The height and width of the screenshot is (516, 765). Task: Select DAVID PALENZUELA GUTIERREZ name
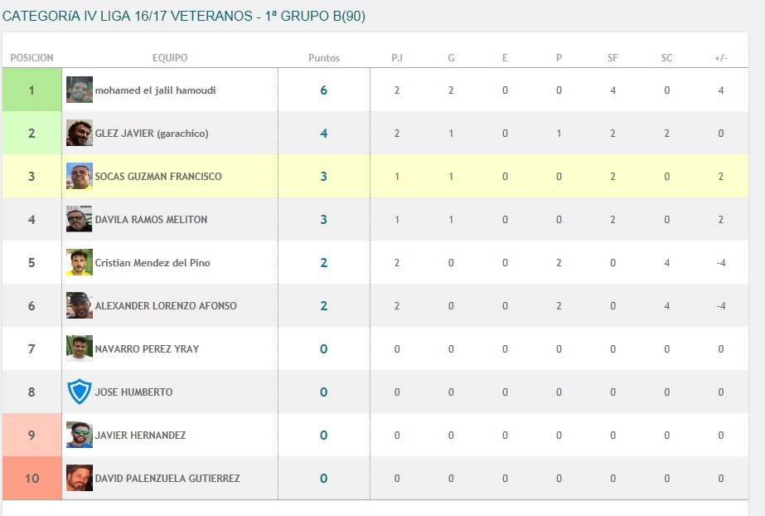click(x=167, y=478)
